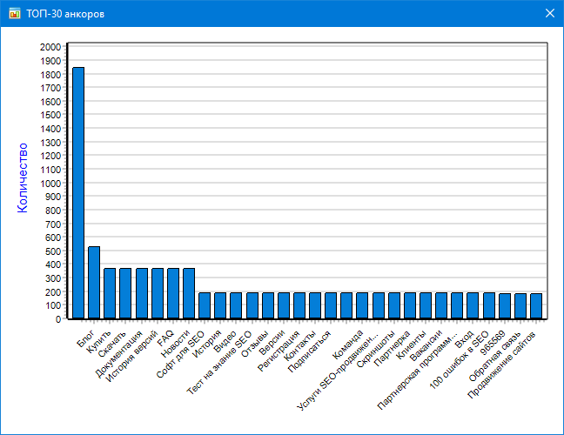Select the Купить bar in the chart
Viewport: 564px width, 435px height.
click(94, 283)
